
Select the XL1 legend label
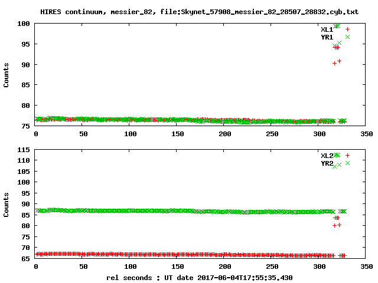click(x=327, y=29)
